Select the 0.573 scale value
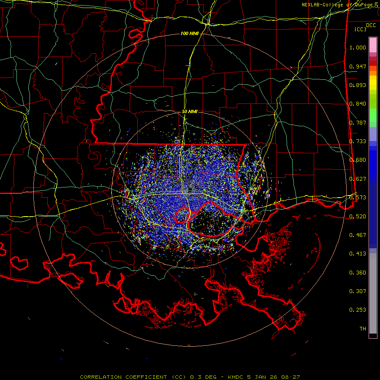Image resolution: width=380 pixels, height=380 pixels. 358,198
